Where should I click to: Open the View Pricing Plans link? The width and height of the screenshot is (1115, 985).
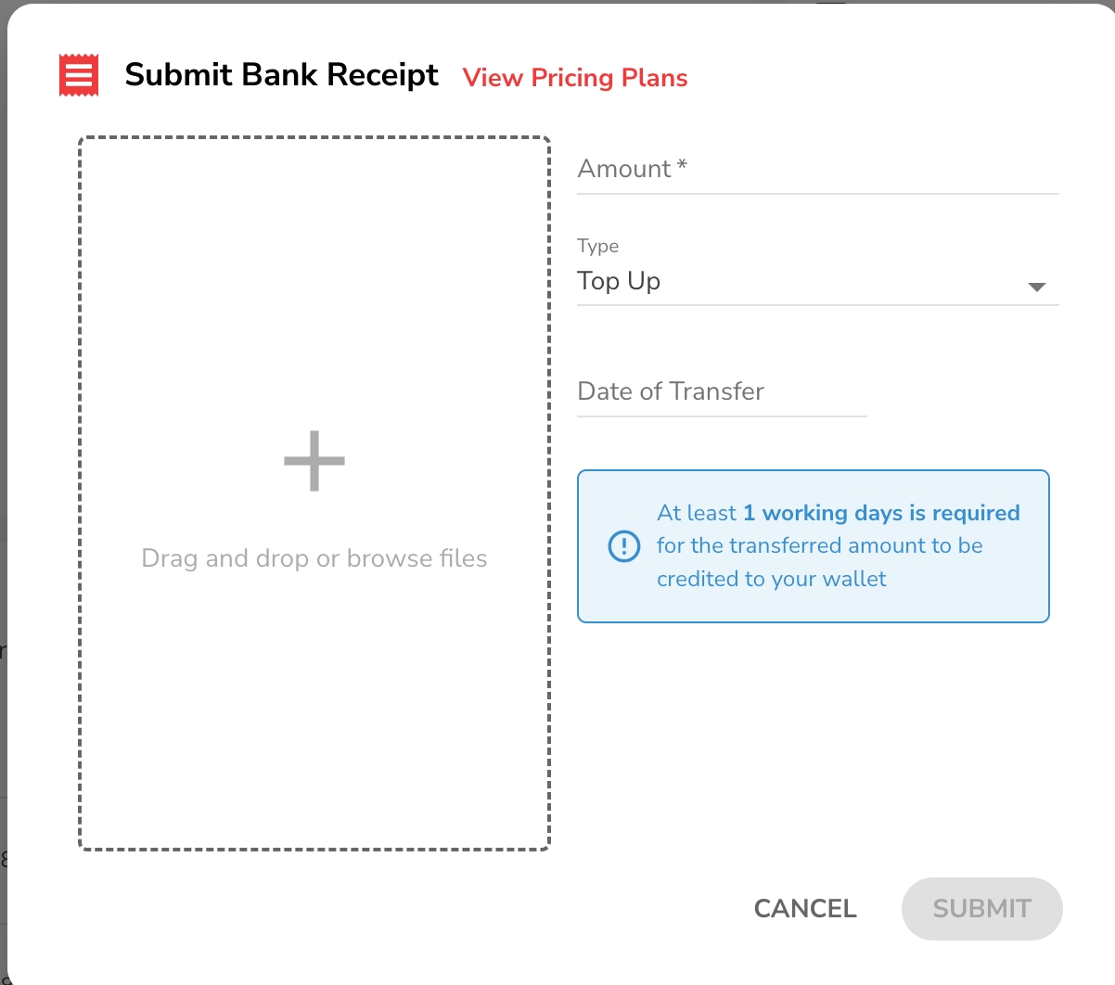575,78
